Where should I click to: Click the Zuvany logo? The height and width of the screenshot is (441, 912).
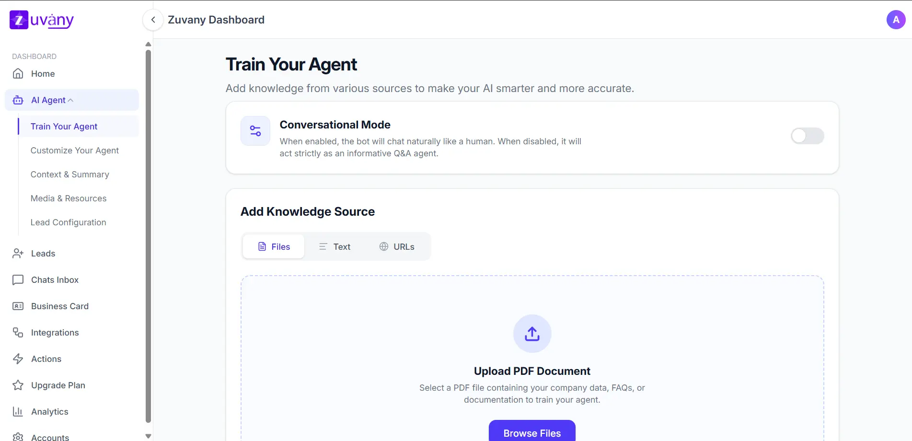click(42, 20)
